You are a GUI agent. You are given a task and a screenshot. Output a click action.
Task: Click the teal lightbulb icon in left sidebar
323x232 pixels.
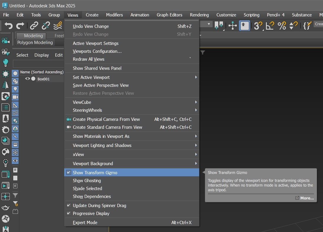(5, 62)
